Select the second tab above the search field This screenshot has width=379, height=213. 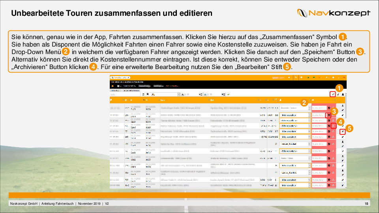[x=131, y=90]
